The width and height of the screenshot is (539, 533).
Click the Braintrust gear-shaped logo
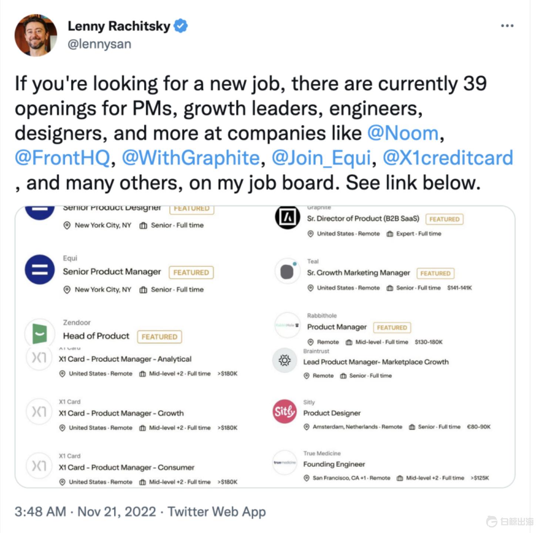[x=284, y=359]
